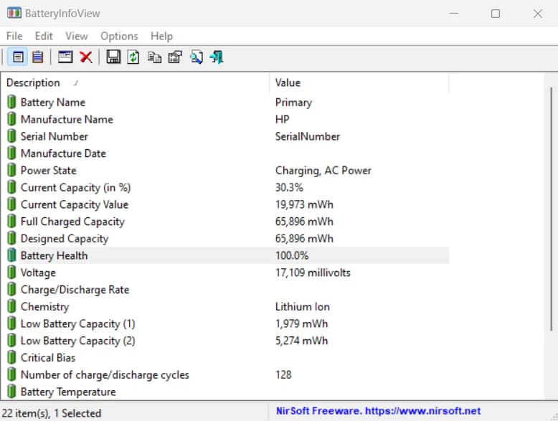Click battery icon beside Serial Number
This screenshot has height=421, width=558.
11,136
